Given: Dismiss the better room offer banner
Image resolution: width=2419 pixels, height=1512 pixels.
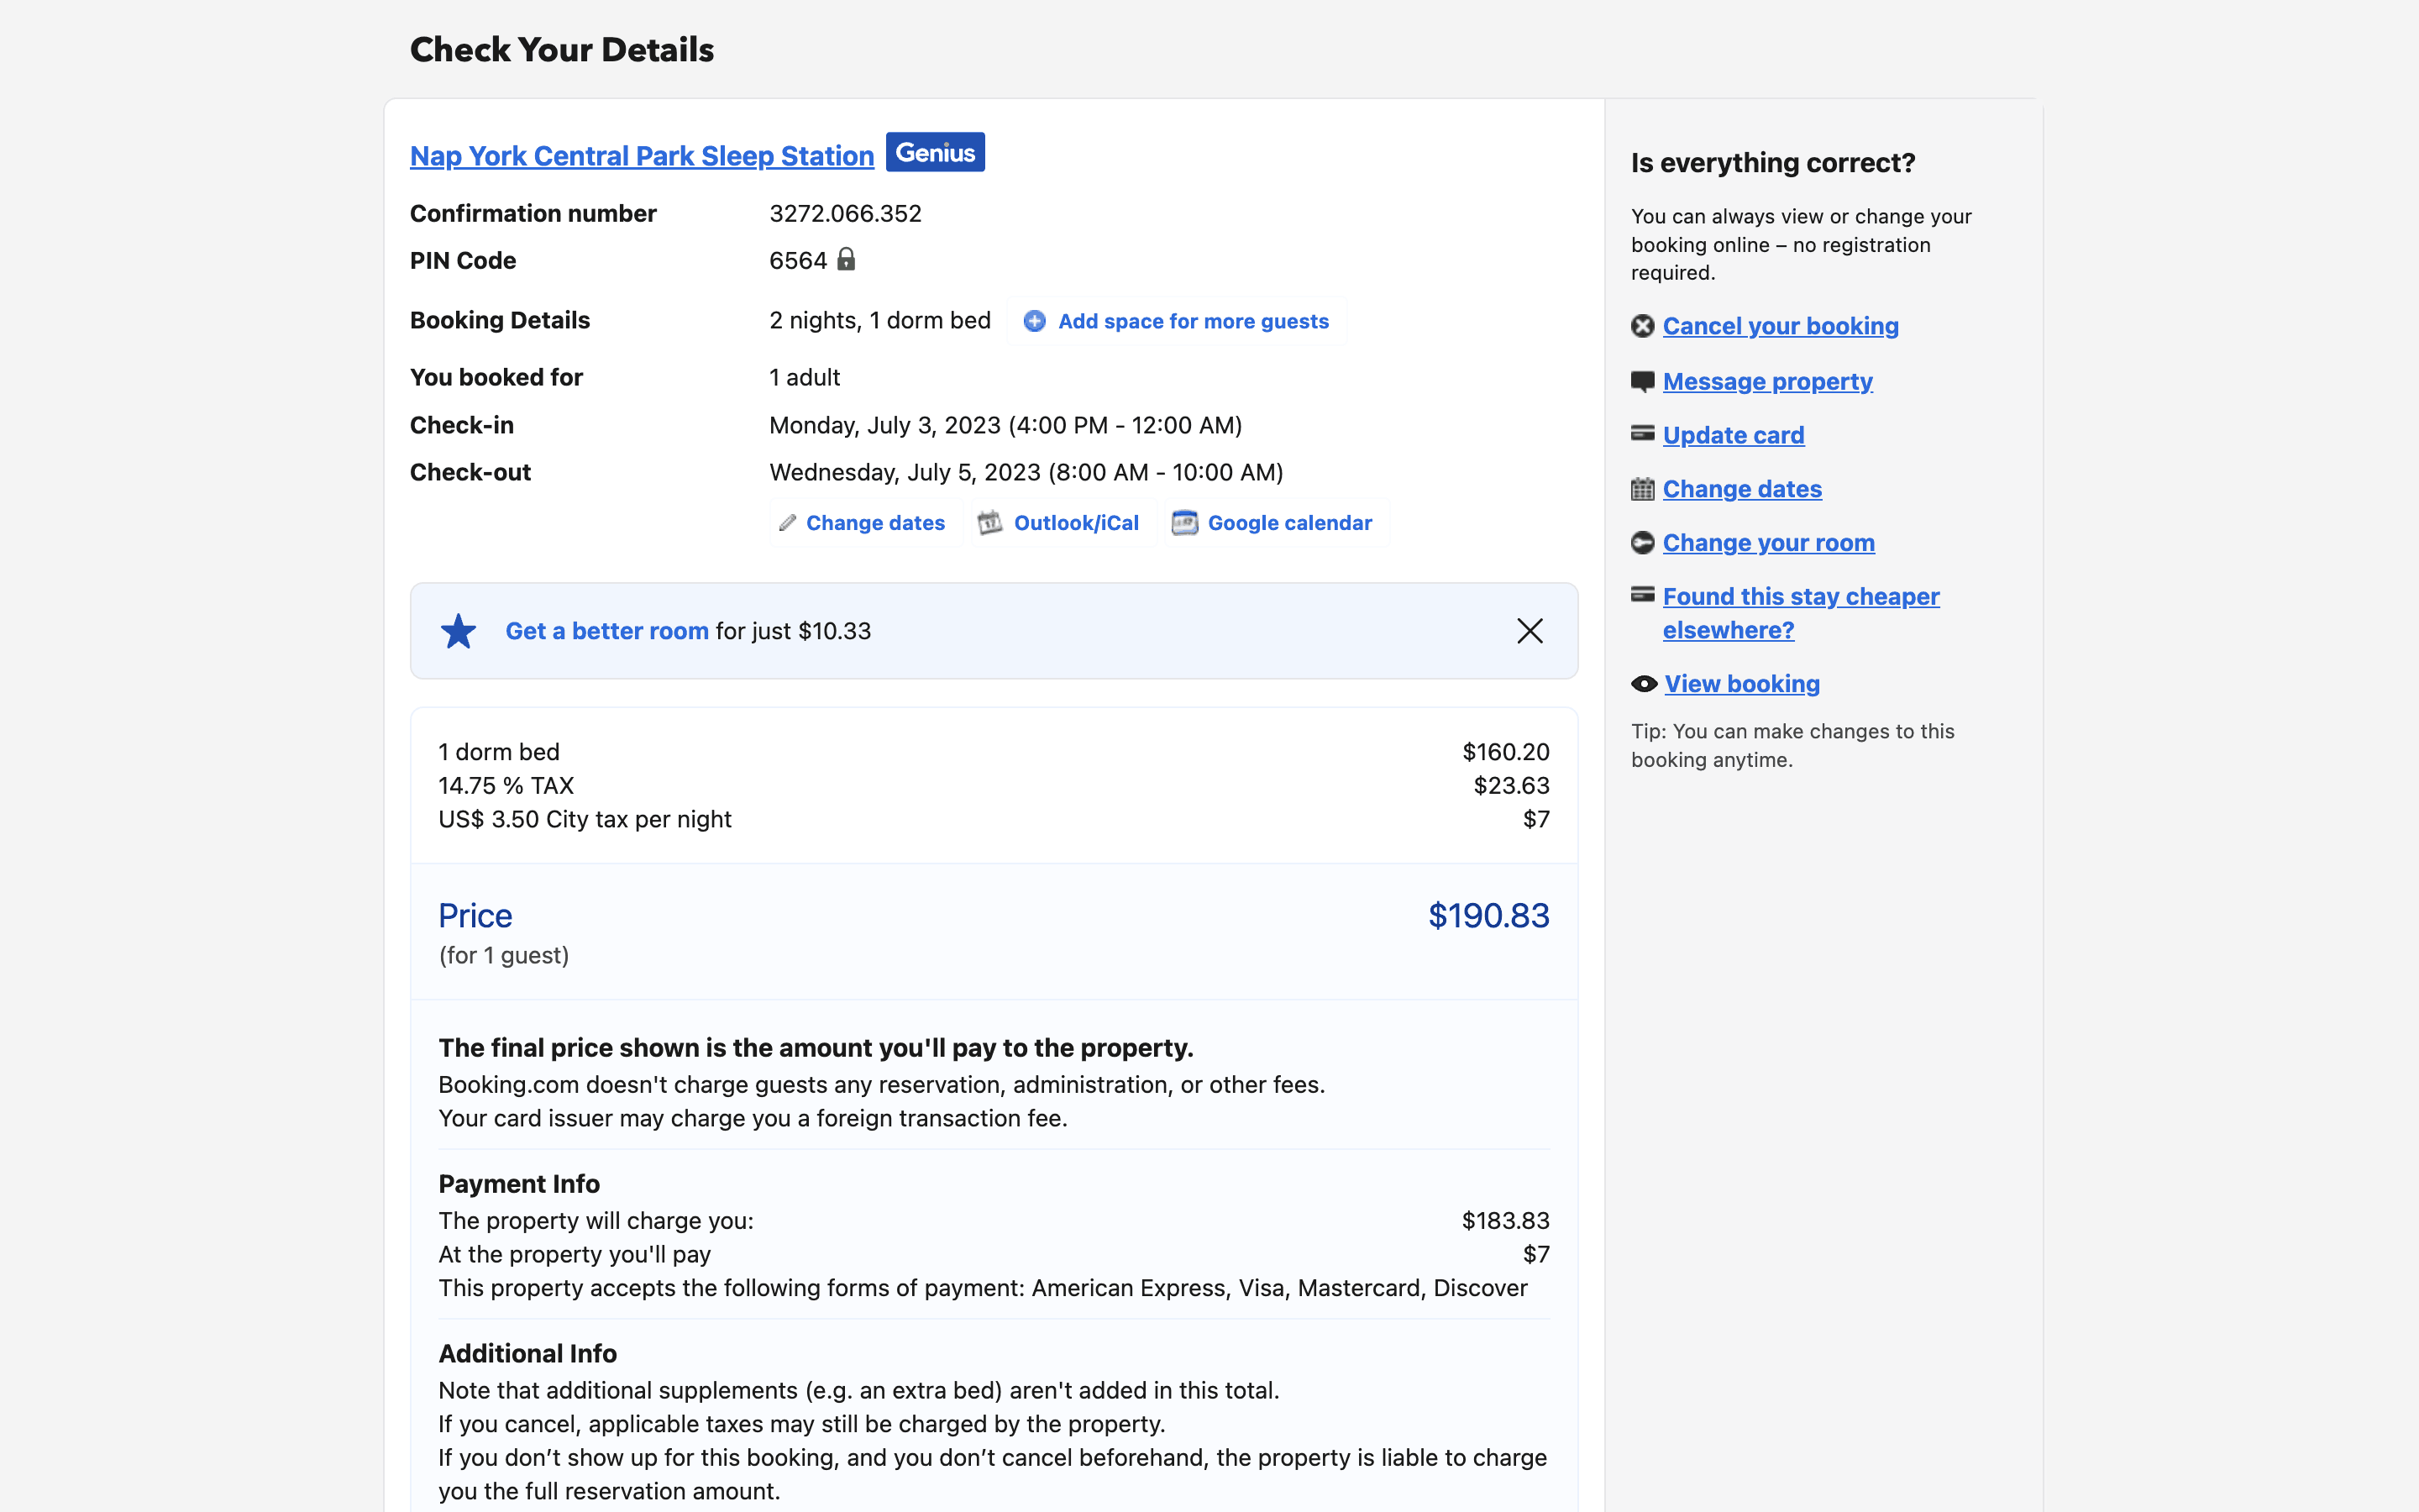Looking at the screenshot, I should pos(1530,631).
